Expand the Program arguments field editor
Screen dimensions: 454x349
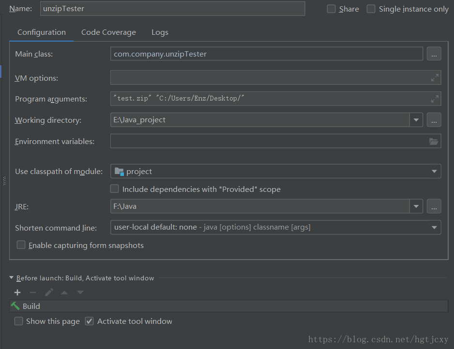tap(435, 99)
